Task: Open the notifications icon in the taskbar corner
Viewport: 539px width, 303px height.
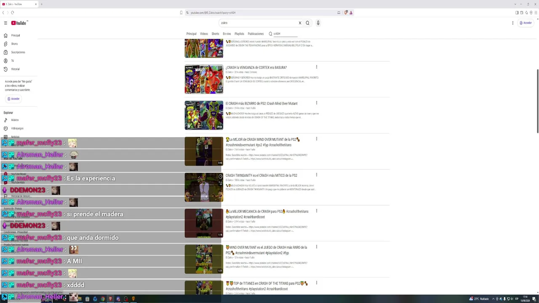Action: (534, 299)
